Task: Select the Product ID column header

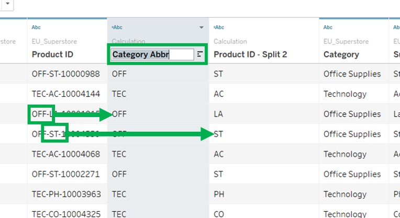Action: pyautogui.click(x=52, y=54)
